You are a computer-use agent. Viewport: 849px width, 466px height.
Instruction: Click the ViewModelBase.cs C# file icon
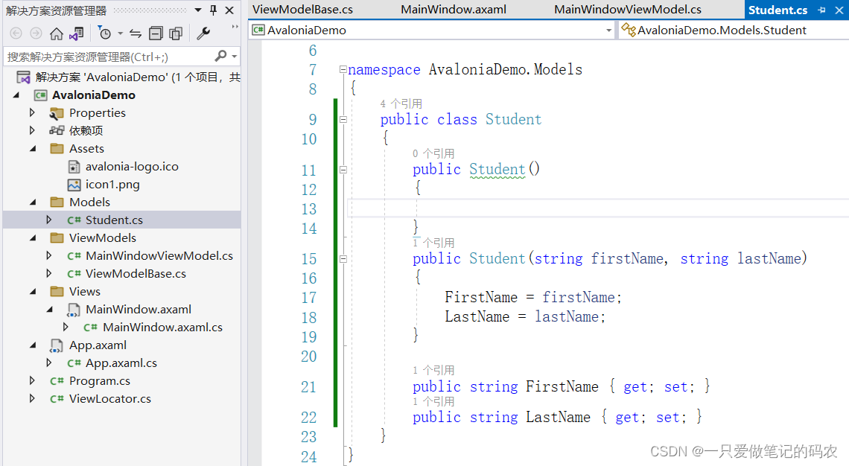click(74, 274)
